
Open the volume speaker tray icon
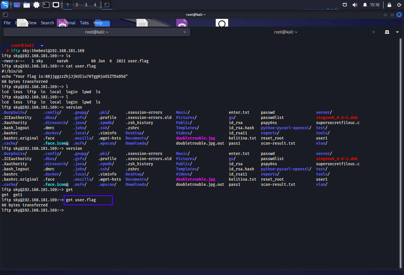pos(355,5)
